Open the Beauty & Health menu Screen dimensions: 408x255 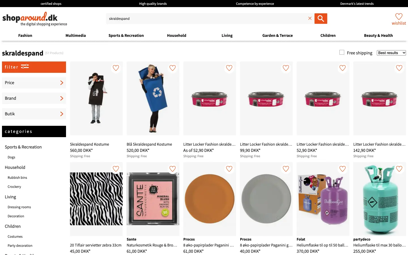click(x=378, y=35)
